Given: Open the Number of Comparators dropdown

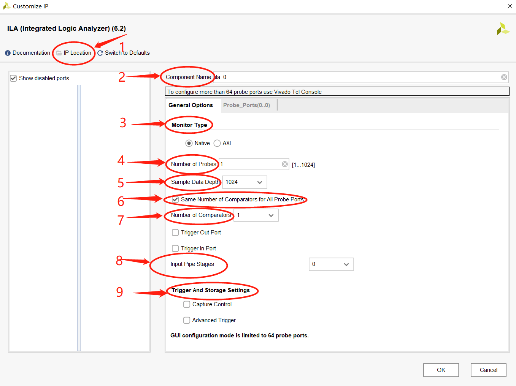Looking at the screenshot, I should (256, 215).
